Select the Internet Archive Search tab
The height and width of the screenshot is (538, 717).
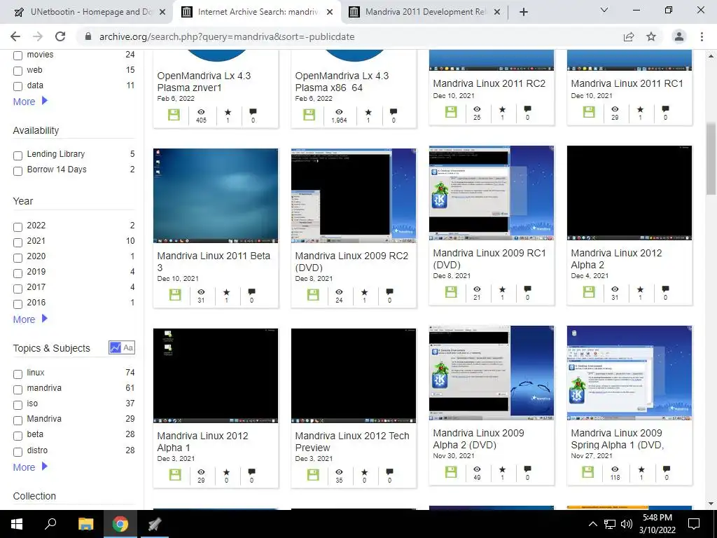click(256, 12)
